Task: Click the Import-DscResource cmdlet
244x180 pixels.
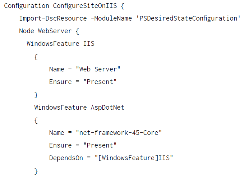Action: (x=53, y=18)
